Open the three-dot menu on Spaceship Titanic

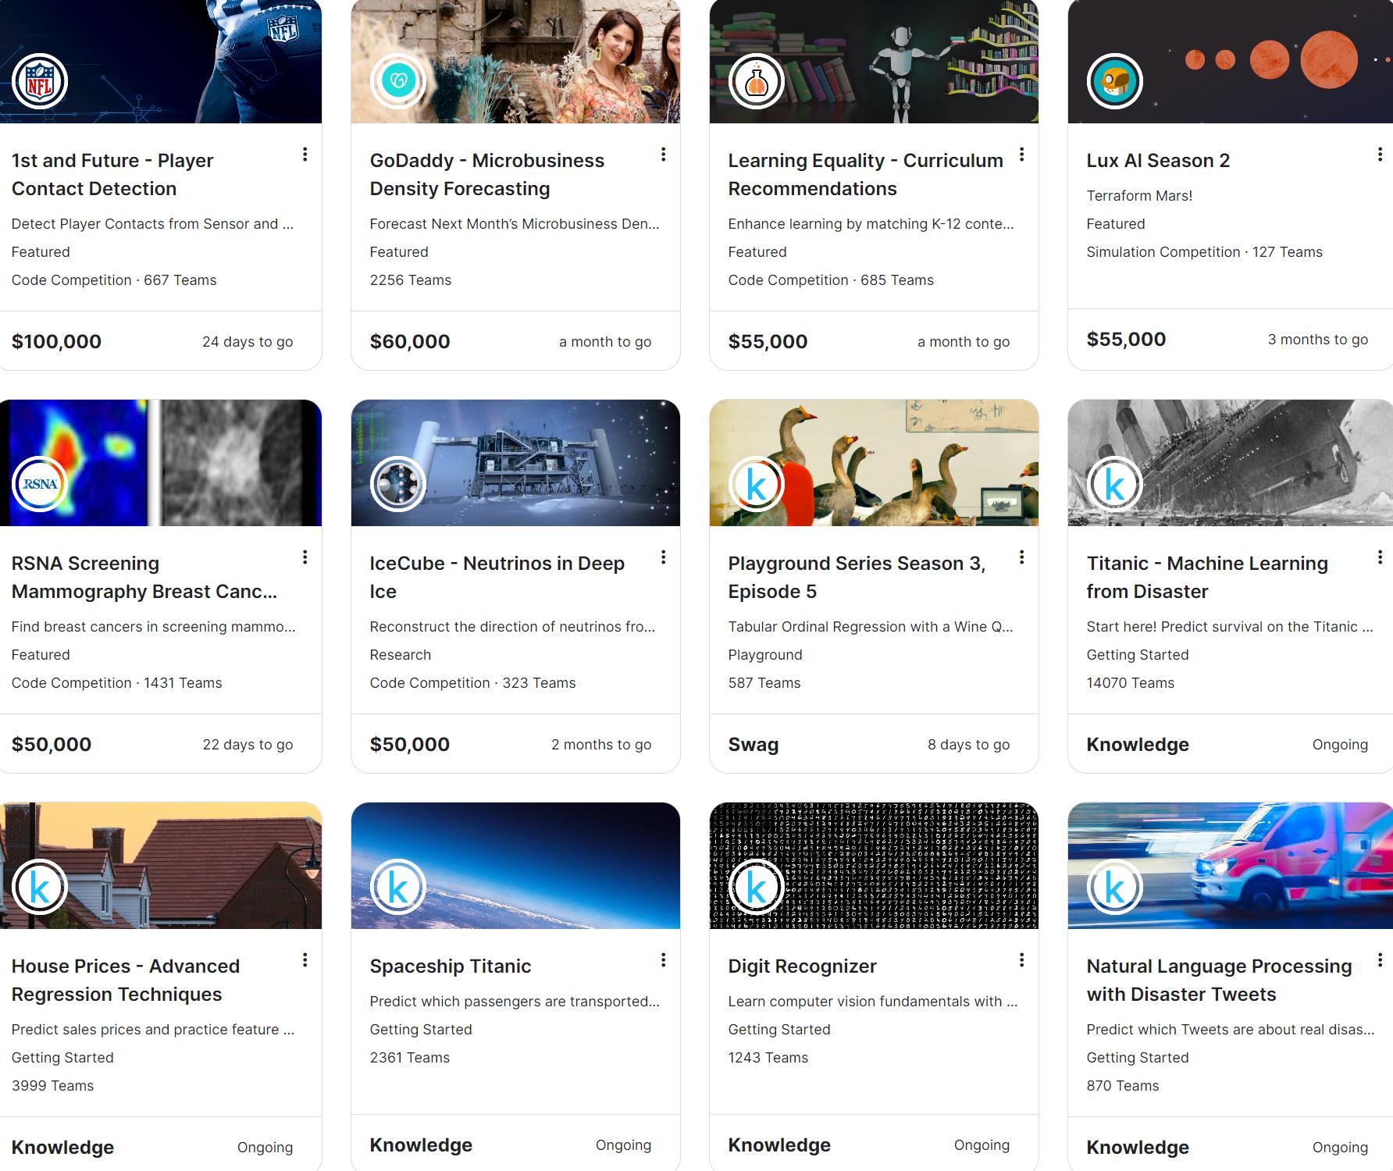(663, 960)
